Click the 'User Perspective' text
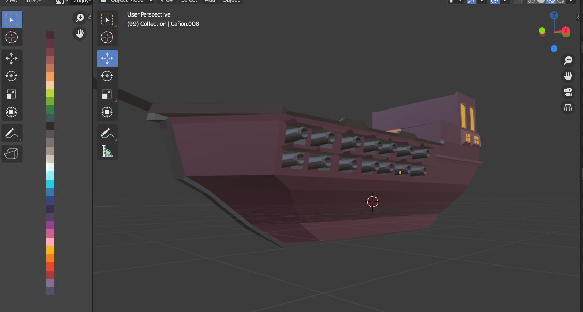 (x=149, y=14)
